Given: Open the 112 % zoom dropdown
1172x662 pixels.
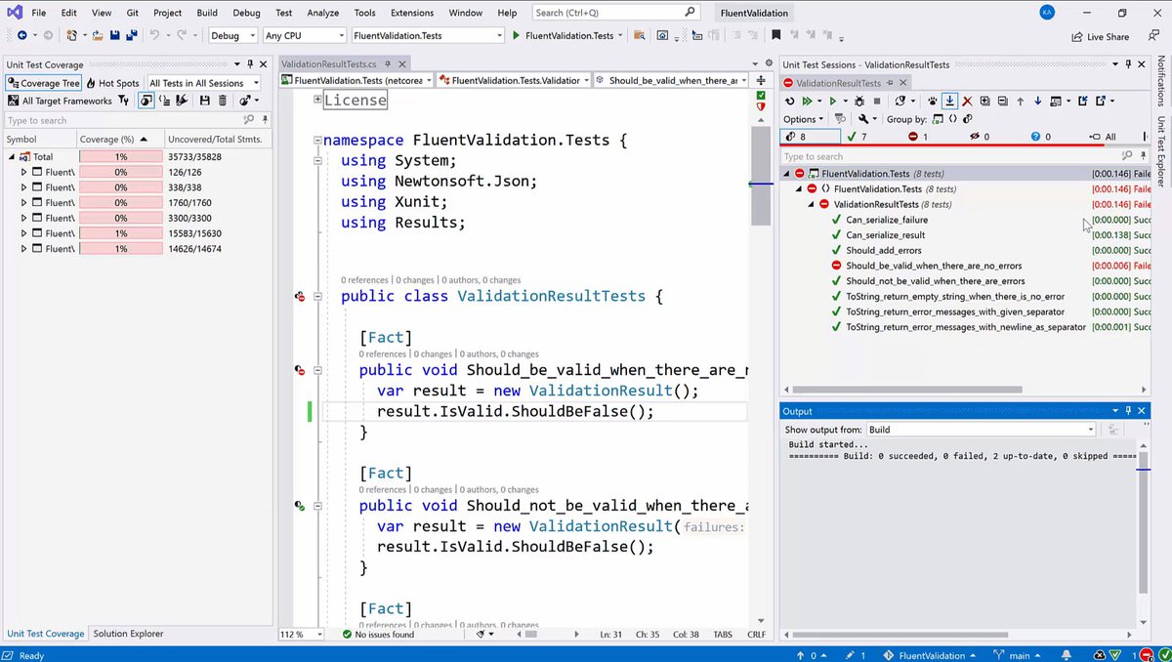Looking at the screenshot, I should (x=303, y=635).
